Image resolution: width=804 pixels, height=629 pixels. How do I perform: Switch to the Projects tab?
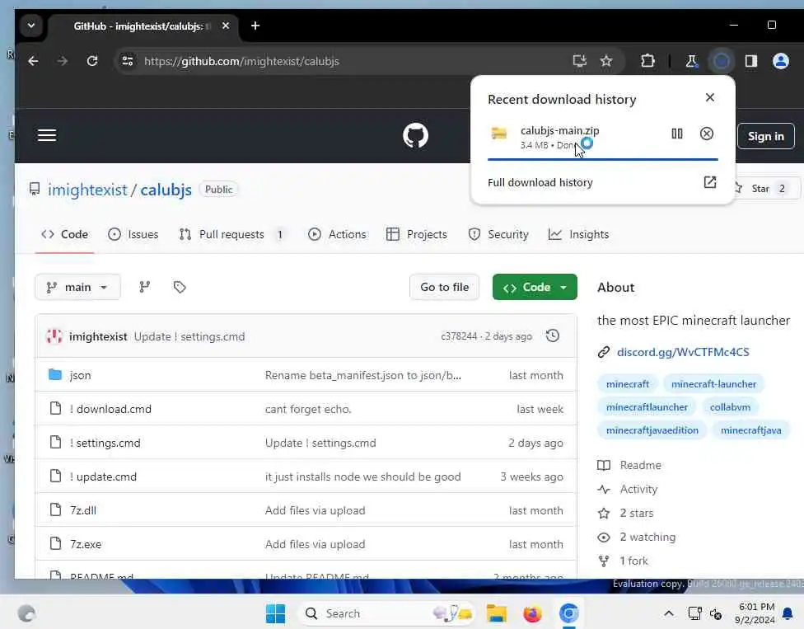[x=416, y=234]
